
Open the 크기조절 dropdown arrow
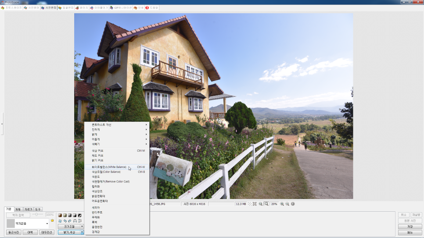click(x=82, y=227)
